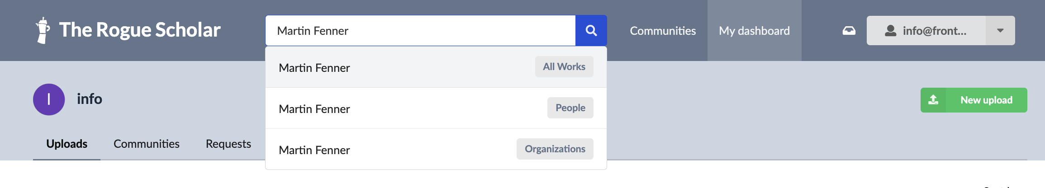Click the Organizations scope label
The height and width of the screenshot is (188, 1045).
[x=555, y=149]
